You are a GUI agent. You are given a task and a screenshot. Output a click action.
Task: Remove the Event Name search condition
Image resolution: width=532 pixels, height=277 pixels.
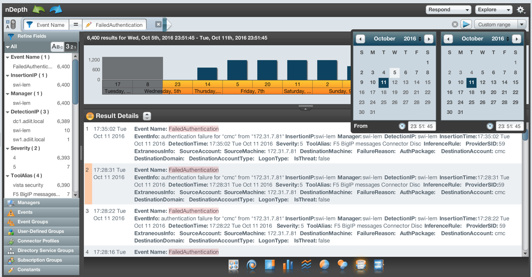point(158,24)
